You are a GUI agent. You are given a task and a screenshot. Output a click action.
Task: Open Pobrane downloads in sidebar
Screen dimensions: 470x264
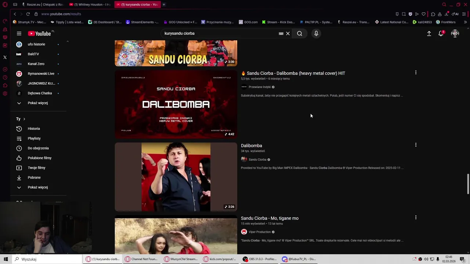34,177
